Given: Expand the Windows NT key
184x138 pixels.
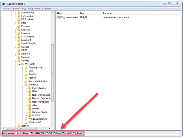Looking at the screenshot, I should tap(23, 122).
